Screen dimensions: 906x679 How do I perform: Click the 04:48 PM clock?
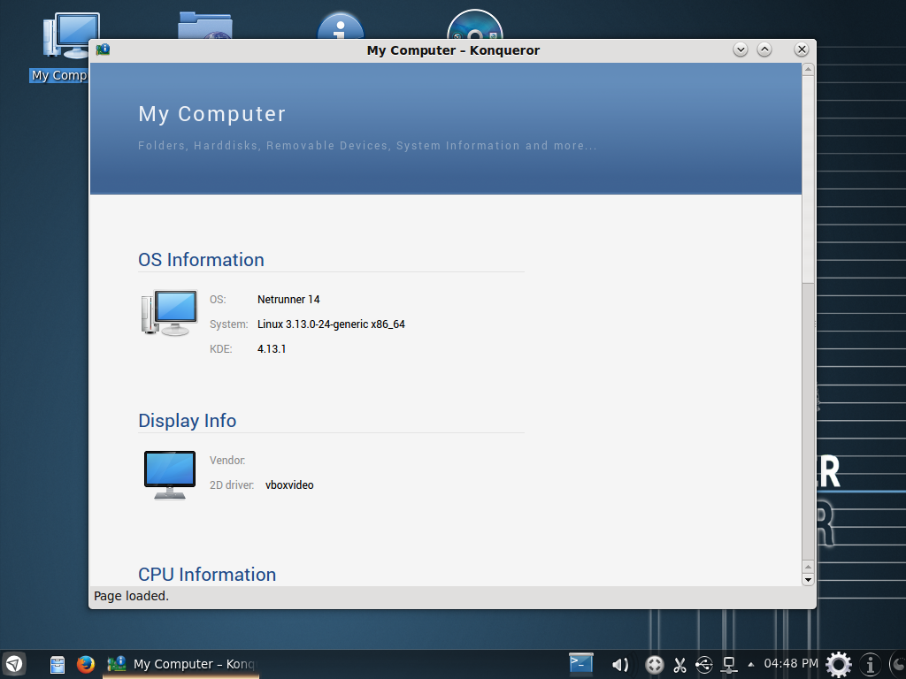tap(791, 663)
